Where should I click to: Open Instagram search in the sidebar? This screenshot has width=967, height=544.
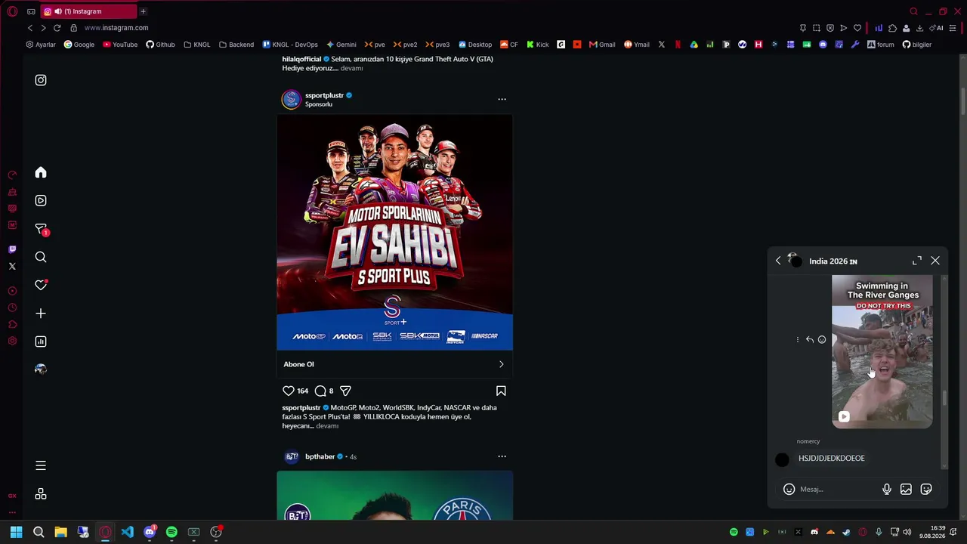coord(41,257)
